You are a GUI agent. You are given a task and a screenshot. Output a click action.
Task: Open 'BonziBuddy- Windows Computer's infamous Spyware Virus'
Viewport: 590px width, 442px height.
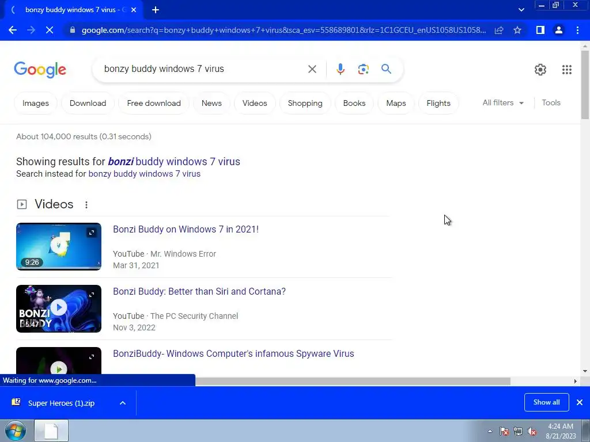pyautogui.click(x=233, y=354)
